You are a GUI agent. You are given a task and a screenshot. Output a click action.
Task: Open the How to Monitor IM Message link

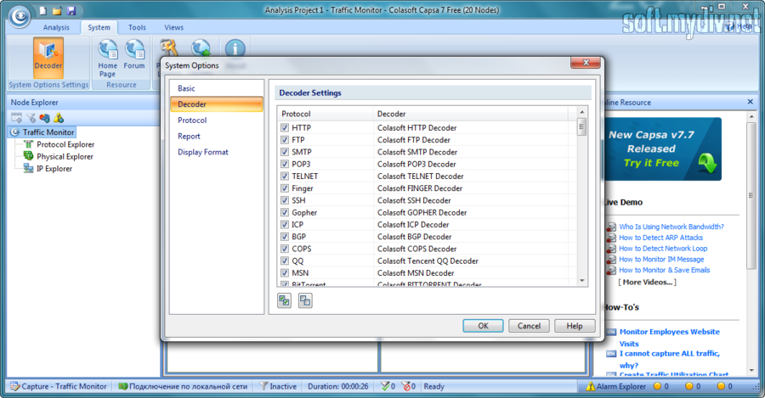pyautogui.click(x=661, y=259)
